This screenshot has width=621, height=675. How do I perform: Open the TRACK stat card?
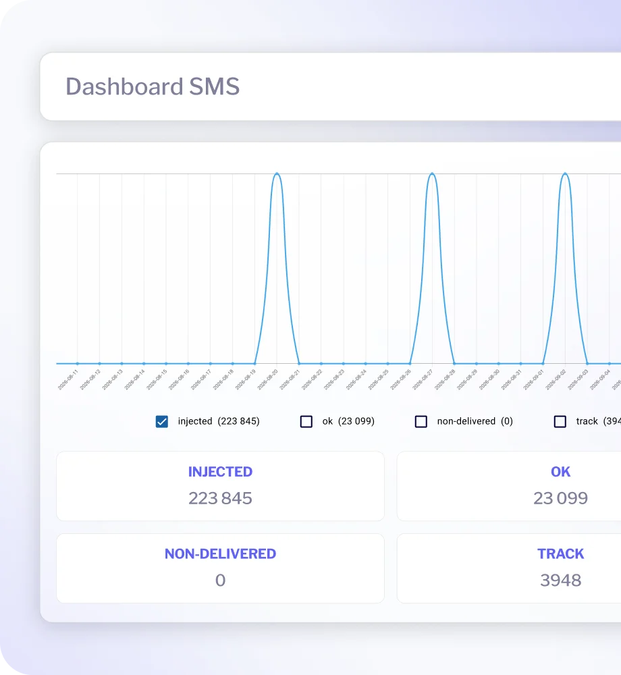coord(509,568)
